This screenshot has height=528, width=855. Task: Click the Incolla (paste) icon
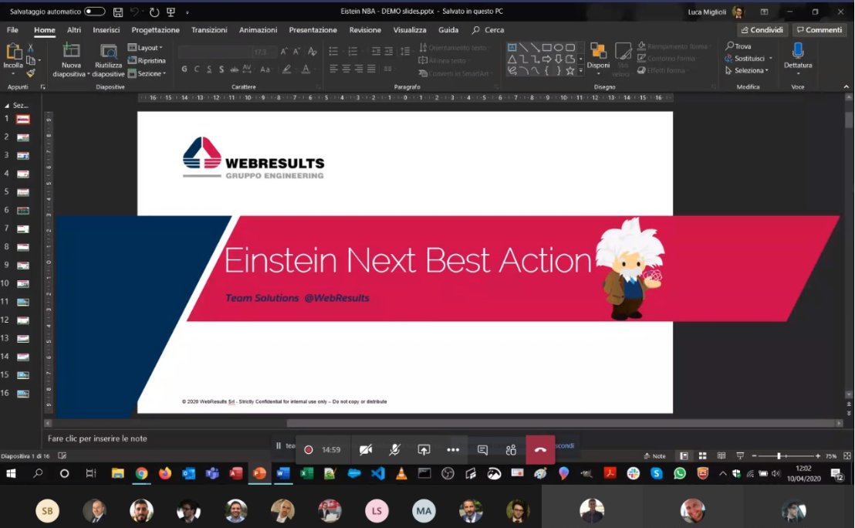pos(13,52)
